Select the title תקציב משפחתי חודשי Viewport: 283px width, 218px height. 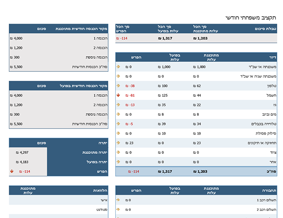coord(251,18)
